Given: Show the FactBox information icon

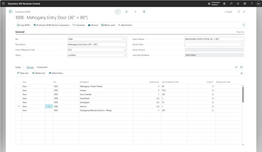Looking at the screenshot, I should point(244,25).
